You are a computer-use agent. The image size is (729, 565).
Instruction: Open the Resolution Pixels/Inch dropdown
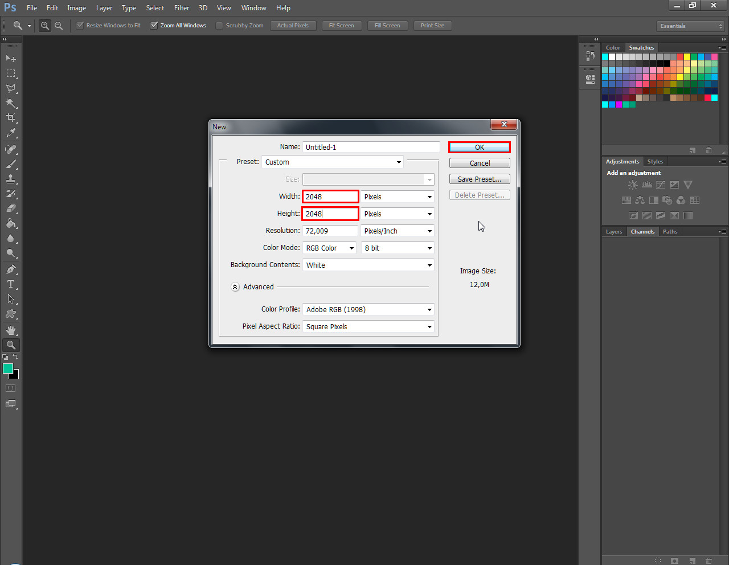(x=398, y=231)
